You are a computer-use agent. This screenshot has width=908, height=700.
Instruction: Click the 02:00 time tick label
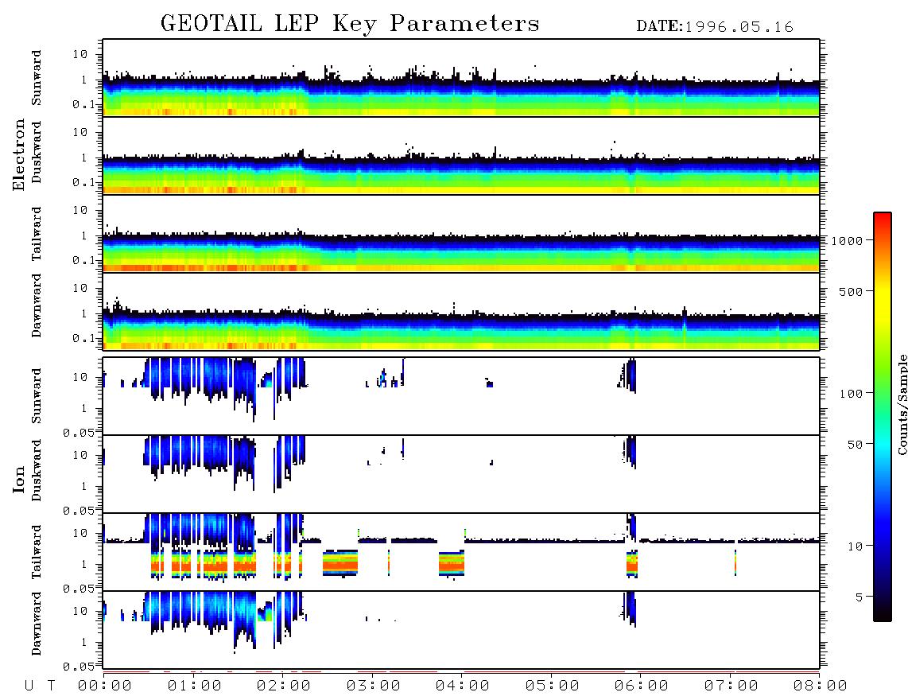pos(284,686)
